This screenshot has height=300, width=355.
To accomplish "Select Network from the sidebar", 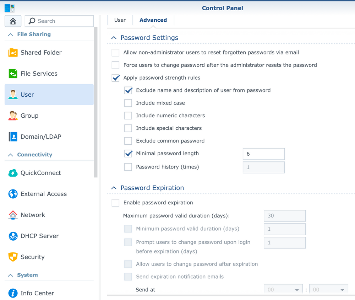I will [x=33, y=215].
